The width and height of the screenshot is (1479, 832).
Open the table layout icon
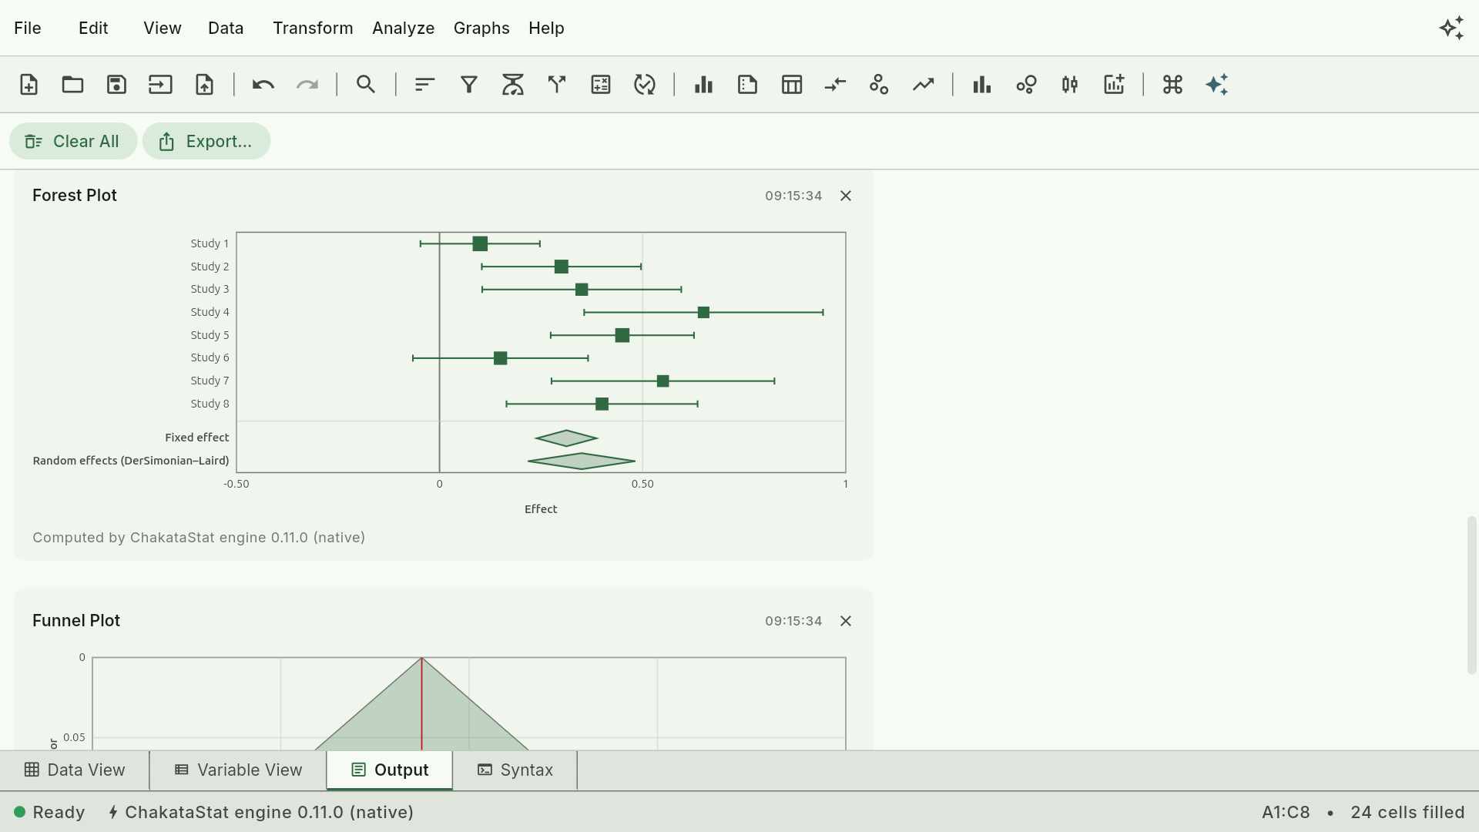pos(791,85)
